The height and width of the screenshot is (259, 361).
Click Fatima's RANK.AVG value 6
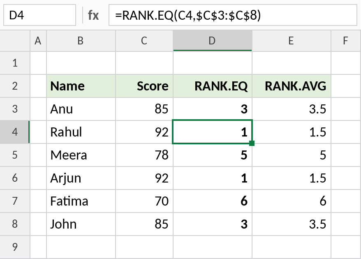[x=292, y=201]
